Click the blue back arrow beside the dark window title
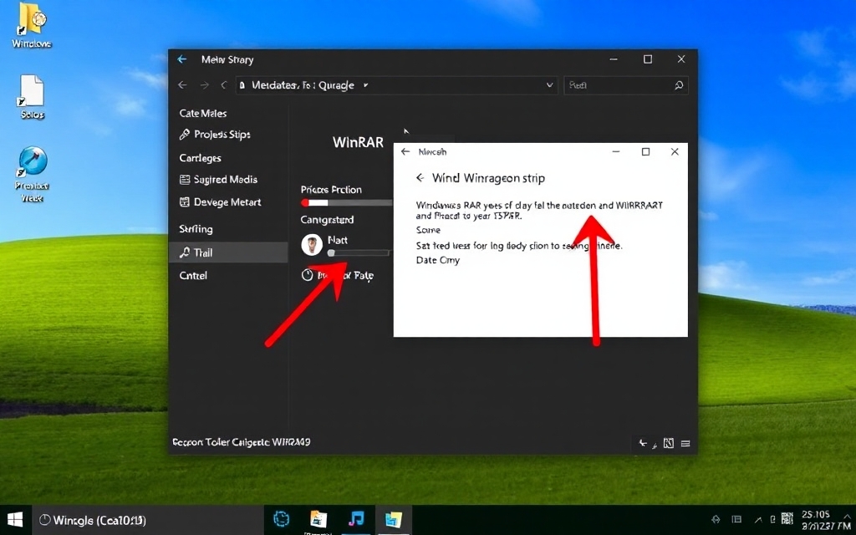The image size is (856, 535). [x=181, y=59]
